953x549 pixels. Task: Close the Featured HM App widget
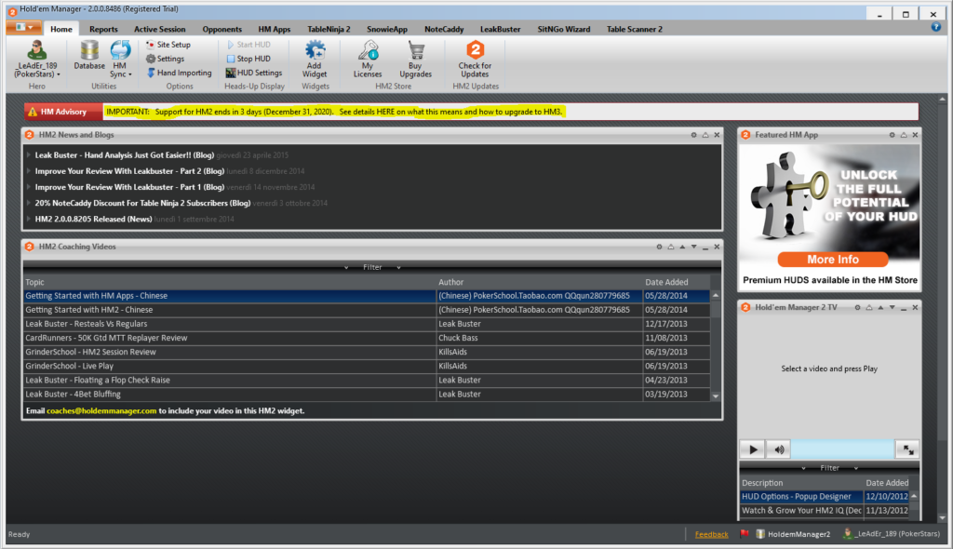(x=915, y=135)
